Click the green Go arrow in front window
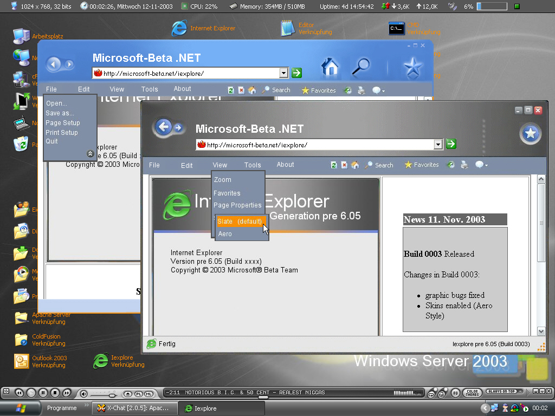This screenshot has width=555, height=416. tap(451, 144)
